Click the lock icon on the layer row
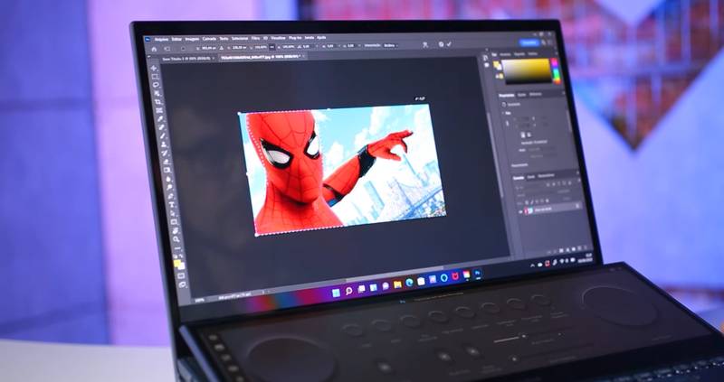 pyautogui.click(x=577, y=206)
